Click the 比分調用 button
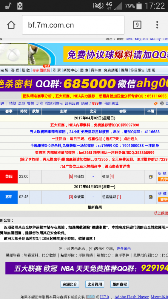Image resolution: width=168 pixels, height=299 pixels. [x=95, y=284]
